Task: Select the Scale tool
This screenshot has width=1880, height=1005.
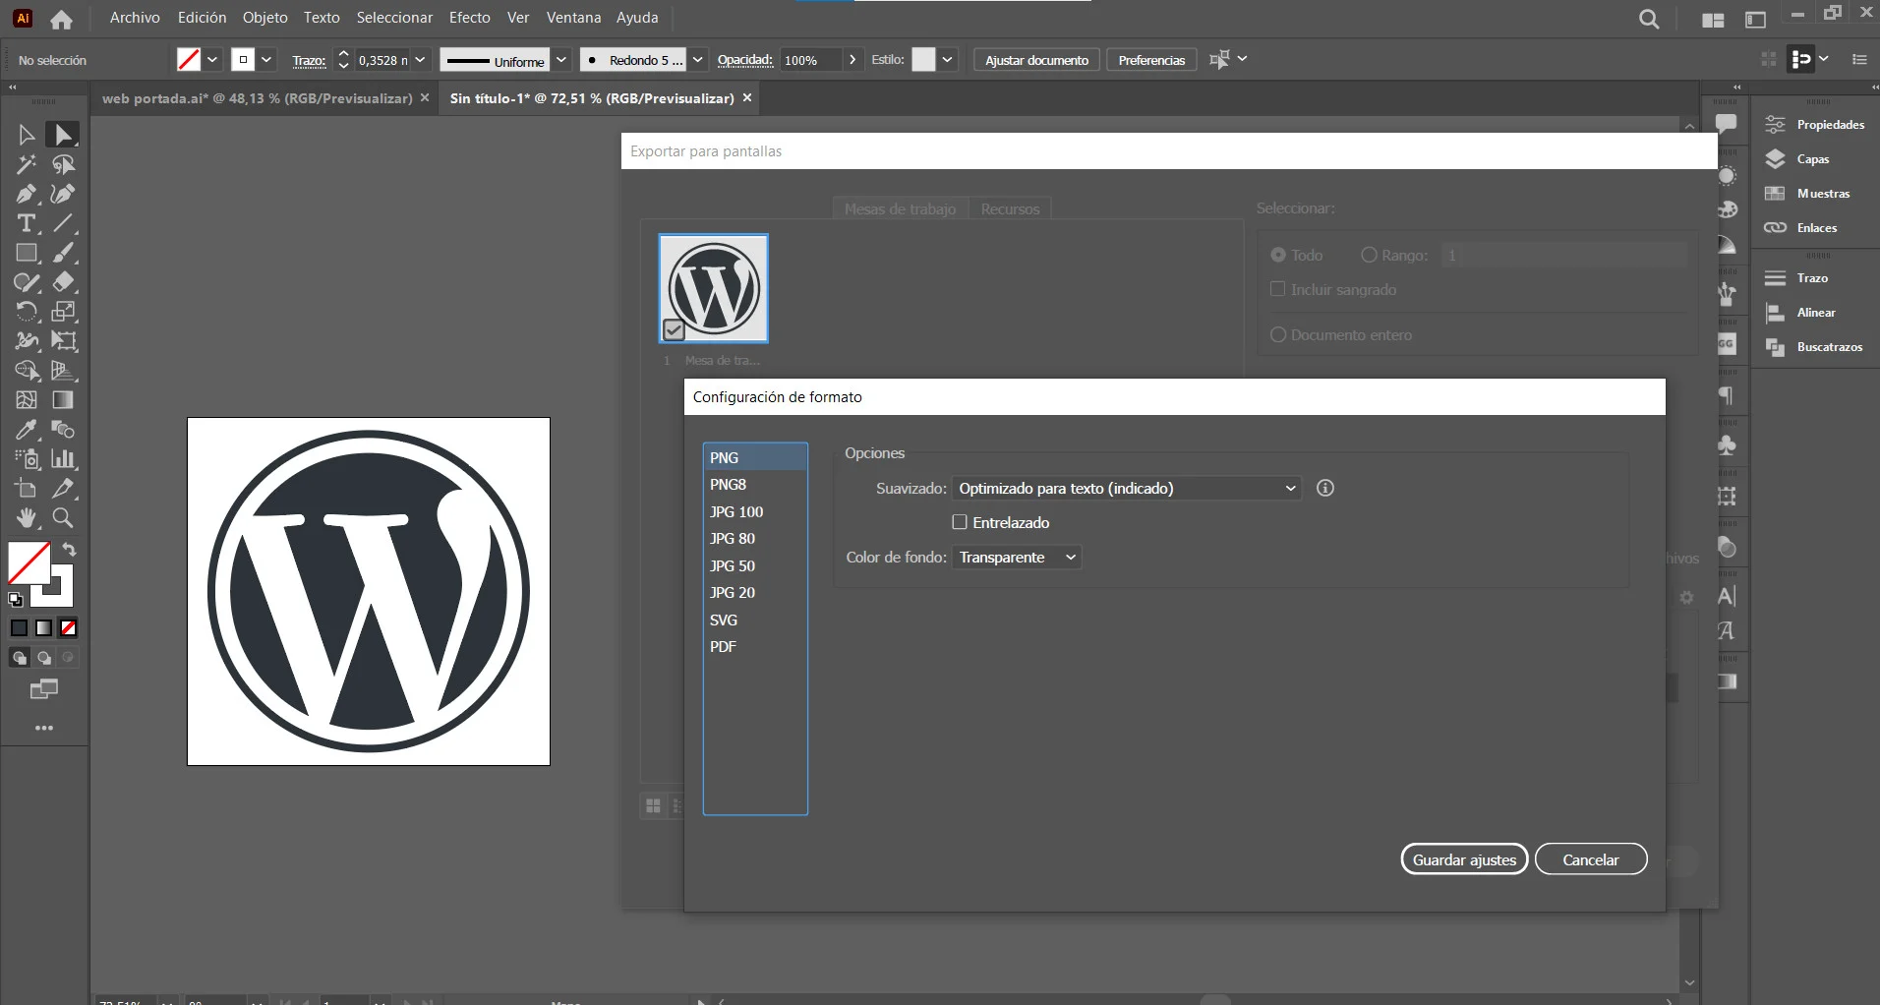Action: coord(64,312)
